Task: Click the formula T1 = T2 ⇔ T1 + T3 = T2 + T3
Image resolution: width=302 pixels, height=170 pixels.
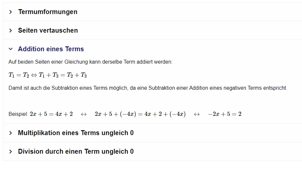Action: 48,75
